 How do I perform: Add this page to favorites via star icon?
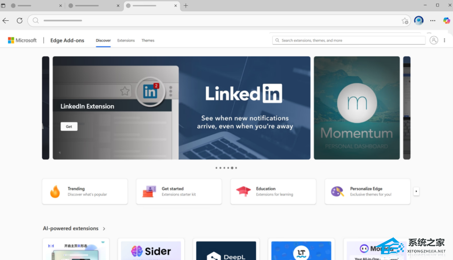pyautogui.click(x=405, y=21)
